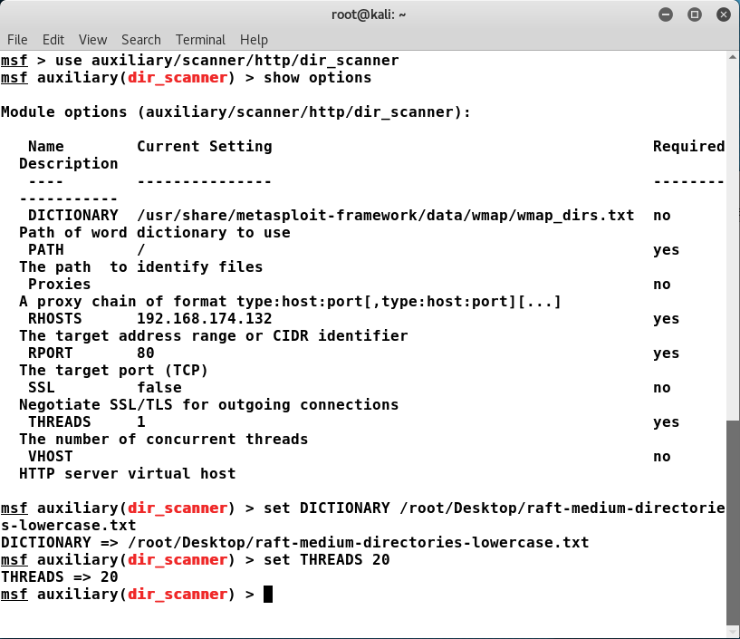Click the proxy chain format description line
The width and height of the screenshot is (740, 639).
290,301
